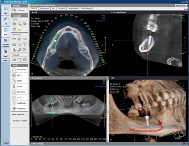Screen dimensions: 189x146
Task: Open the Report module
Action: (x=5, y=53)
